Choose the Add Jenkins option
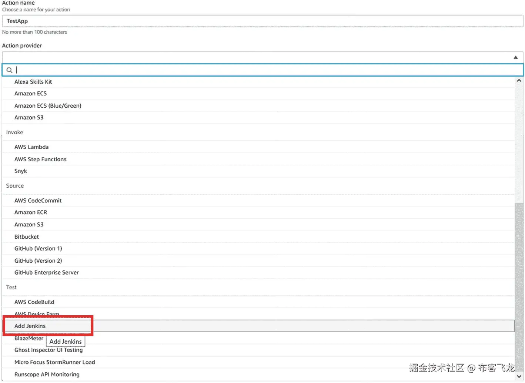Screen dimensions: 525x383 coord(258,326)
